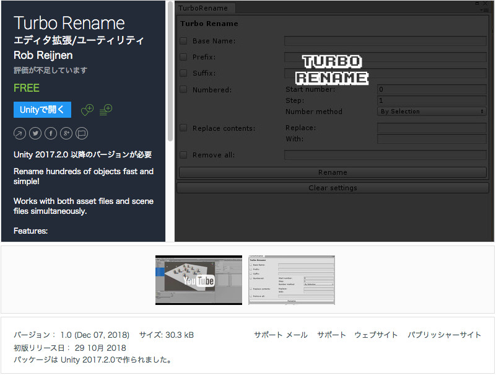Focus the Prefix text field
The width and height of the screenshot is (496, 375).
point(385,57)
